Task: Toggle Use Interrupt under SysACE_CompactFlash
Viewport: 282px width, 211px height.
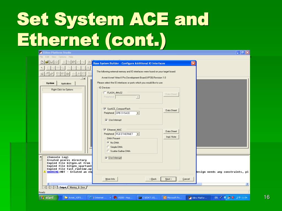Action: click(x=106, y=120)
